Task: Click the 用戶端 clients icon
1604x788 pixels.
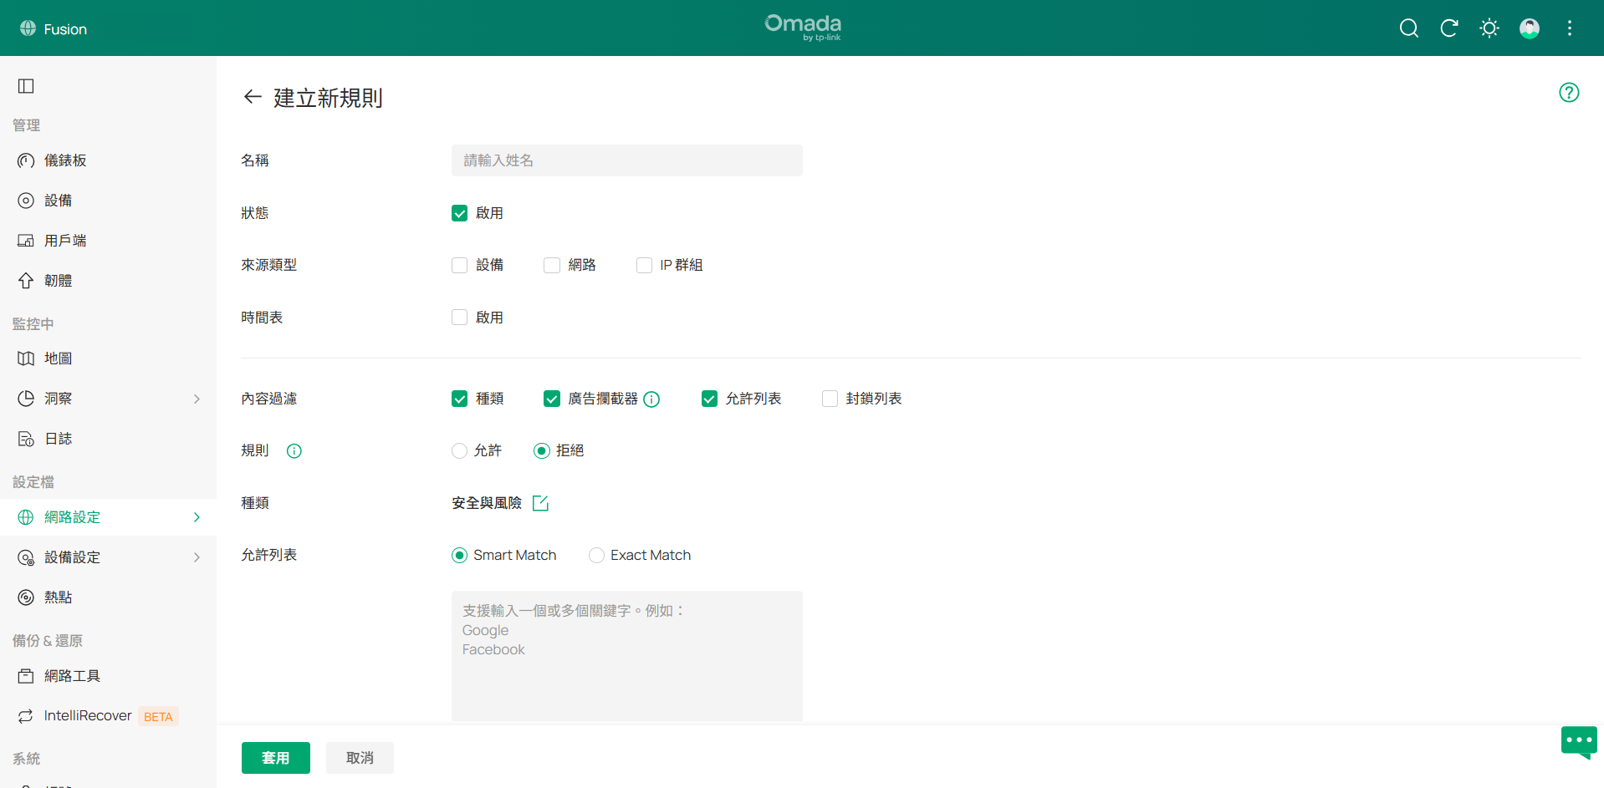Action: click(26, 241)
